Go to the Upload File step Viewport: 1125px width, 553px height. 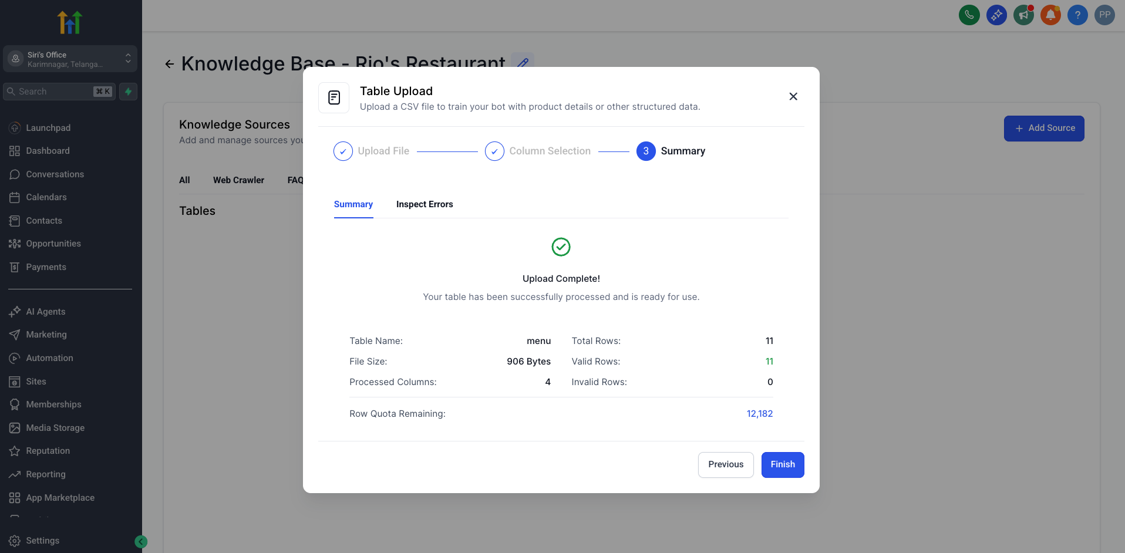[371, 151]
